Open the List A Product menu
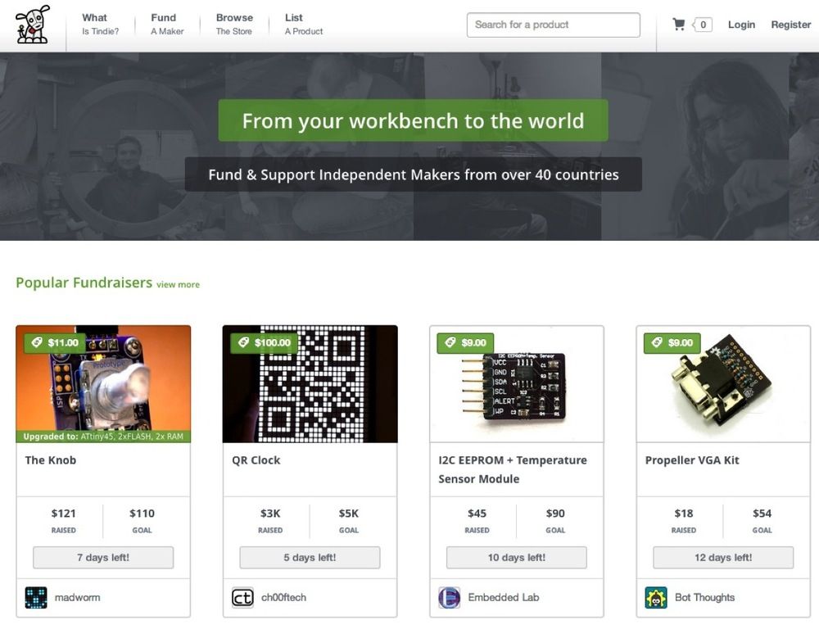The height and width of the screenshot is (629, 819). (304, 24)
